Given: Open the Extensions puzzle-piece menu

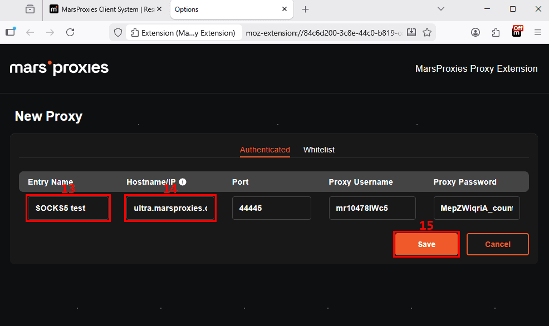Looking at the screenshot, I should tap(496, 32).
